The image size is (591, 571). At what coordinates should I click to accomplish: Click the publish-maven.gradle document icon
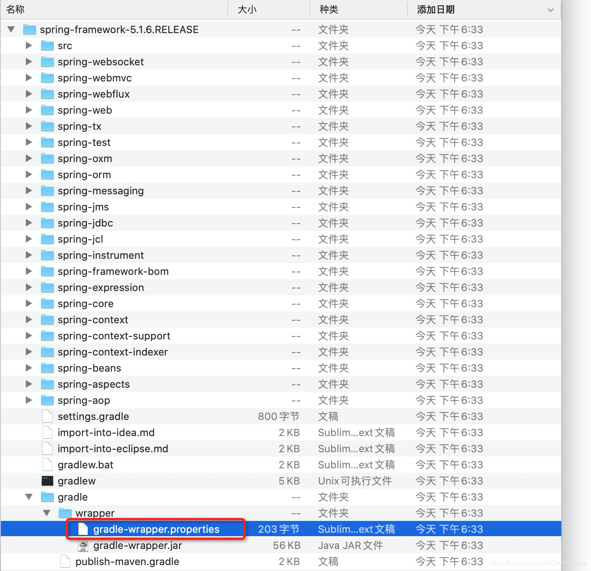pyautogui.click(x=65, y=561)
